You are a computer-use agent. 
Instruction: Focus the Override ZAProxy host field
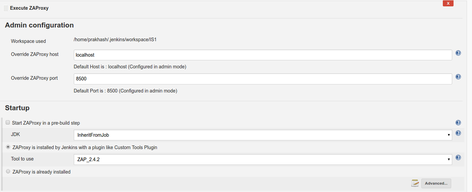point(263,55)
